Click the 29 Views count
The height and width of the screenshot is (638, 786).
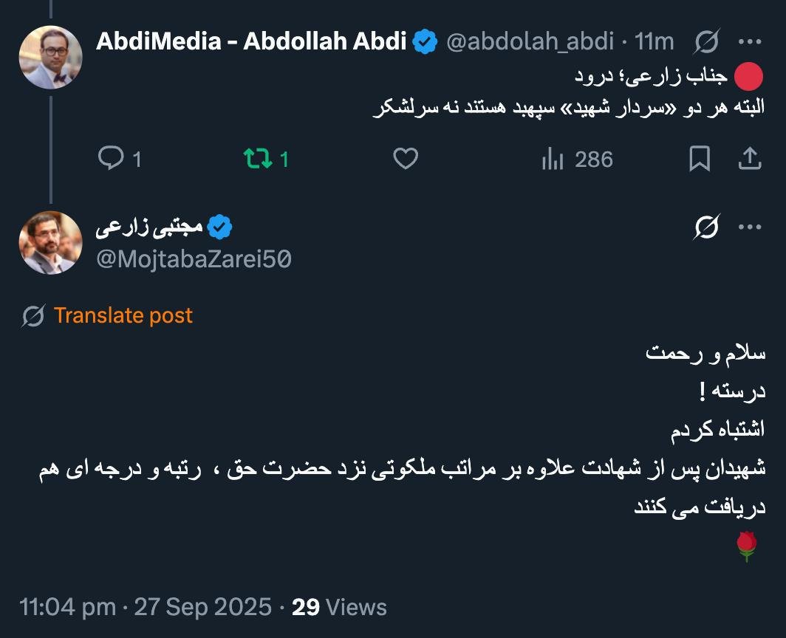click(x=339, y=607)
